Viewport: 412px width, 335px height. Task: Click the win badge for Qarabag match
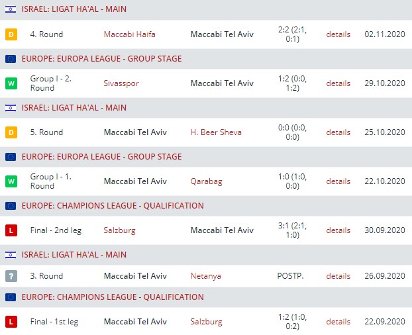tap(11, 181)
